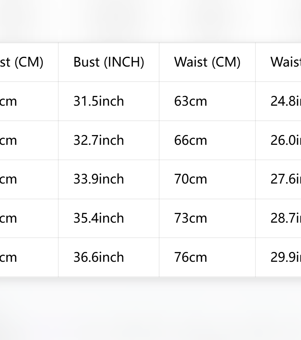The width and height of the screenshot is (301, 340).
Task: Click the first row's bust cm cell
Action: coord(29,101)
